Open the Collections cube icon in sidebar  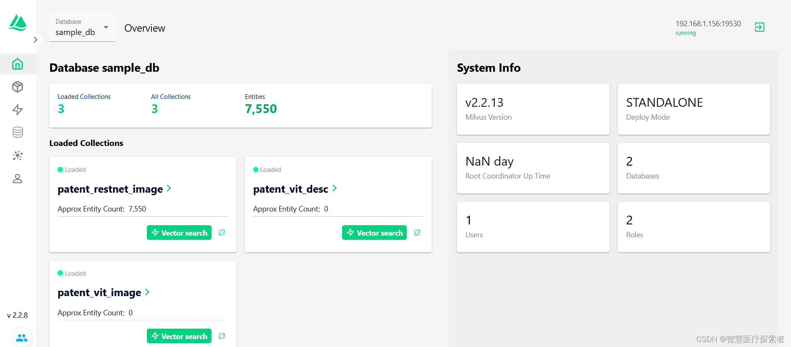coord(18,87)
